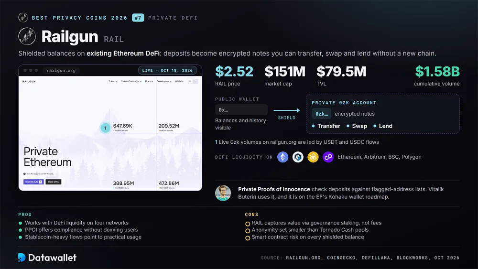Click the Datawallet logo icon
The width and height of the screenshot is (478, 269).
click(22, 258)
